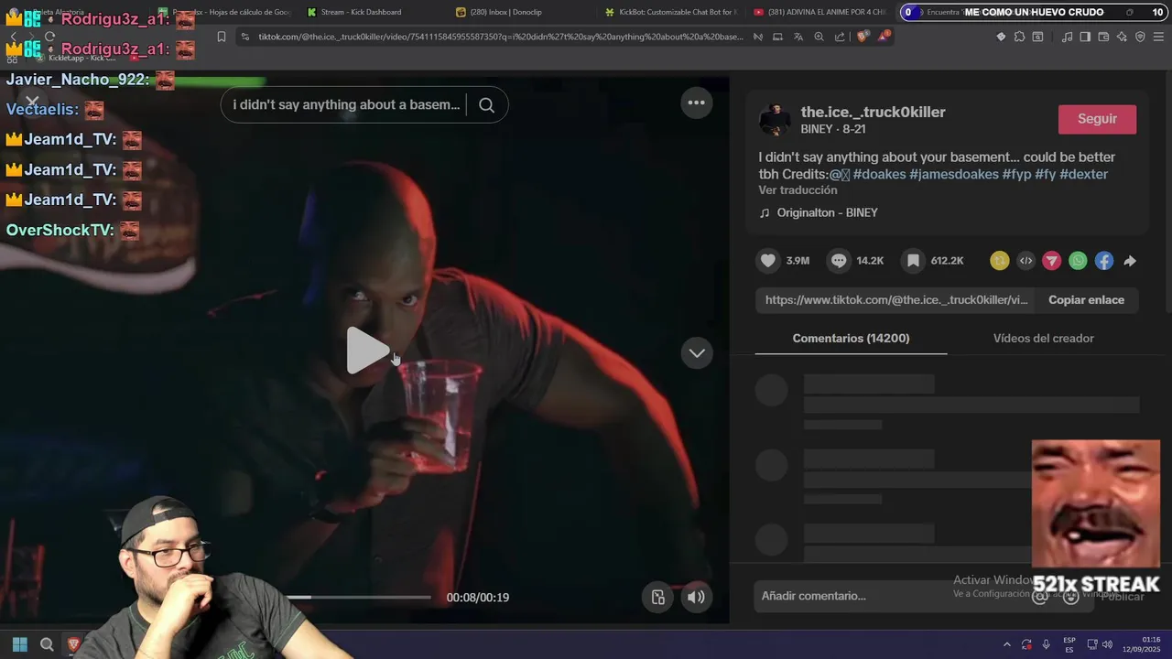Close the TikTok video viewer
The height and width of the screenshot is (659, 1172).
point(32,102)
